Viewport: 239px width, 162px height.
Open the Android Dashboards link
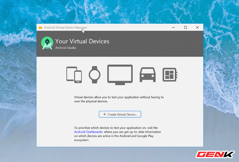(x=88, y=132)
